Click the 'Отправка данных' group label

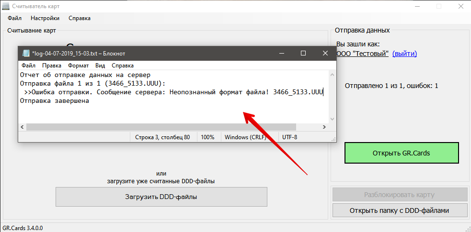point(362,30)
